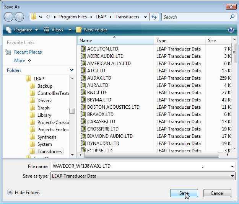239x204 pixels.
Task: Open the recent pages dropdown beside navigation arrows
Action: coord(27,17)
